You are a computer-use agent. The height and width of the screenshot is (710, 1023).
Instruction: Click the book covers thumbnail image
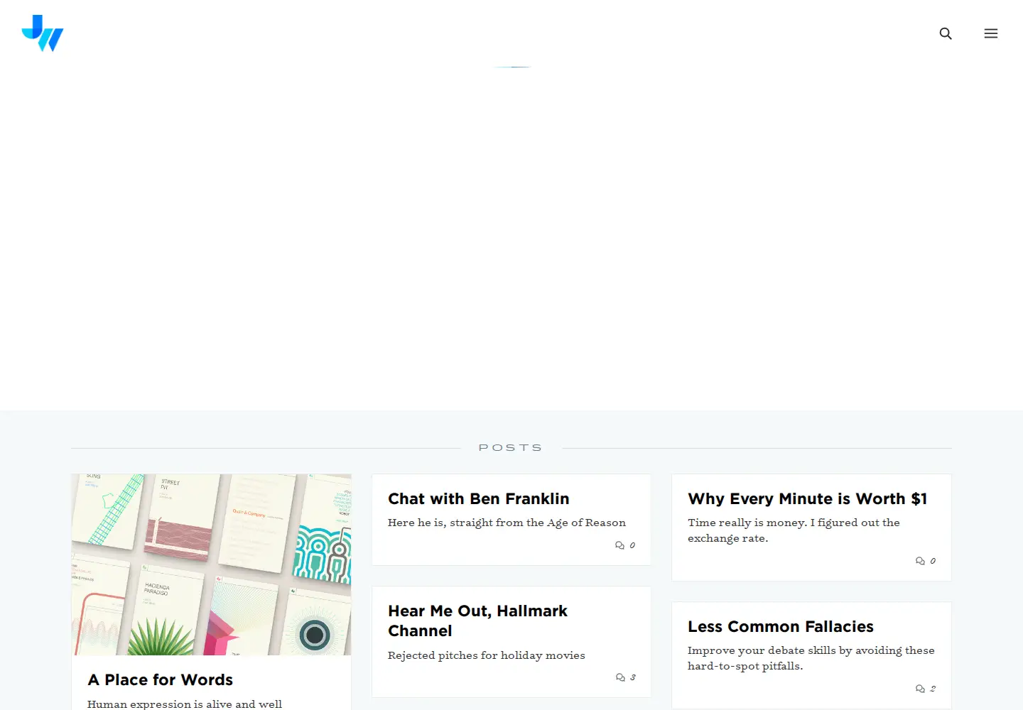pyautogui.click(x=211, y=564)
